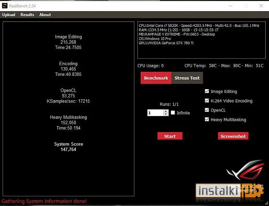Viewport: 269px width, 206px height.
Task: Click the Encoding score 130,465
Action: (68, 69)
